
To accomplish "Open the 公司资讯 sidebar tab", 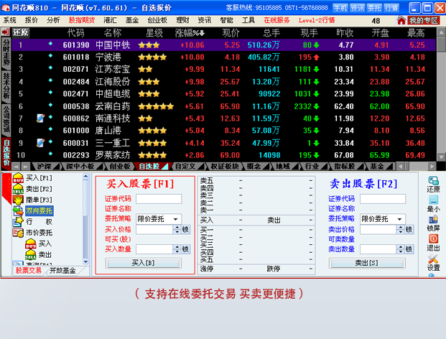I will point(6,119).
